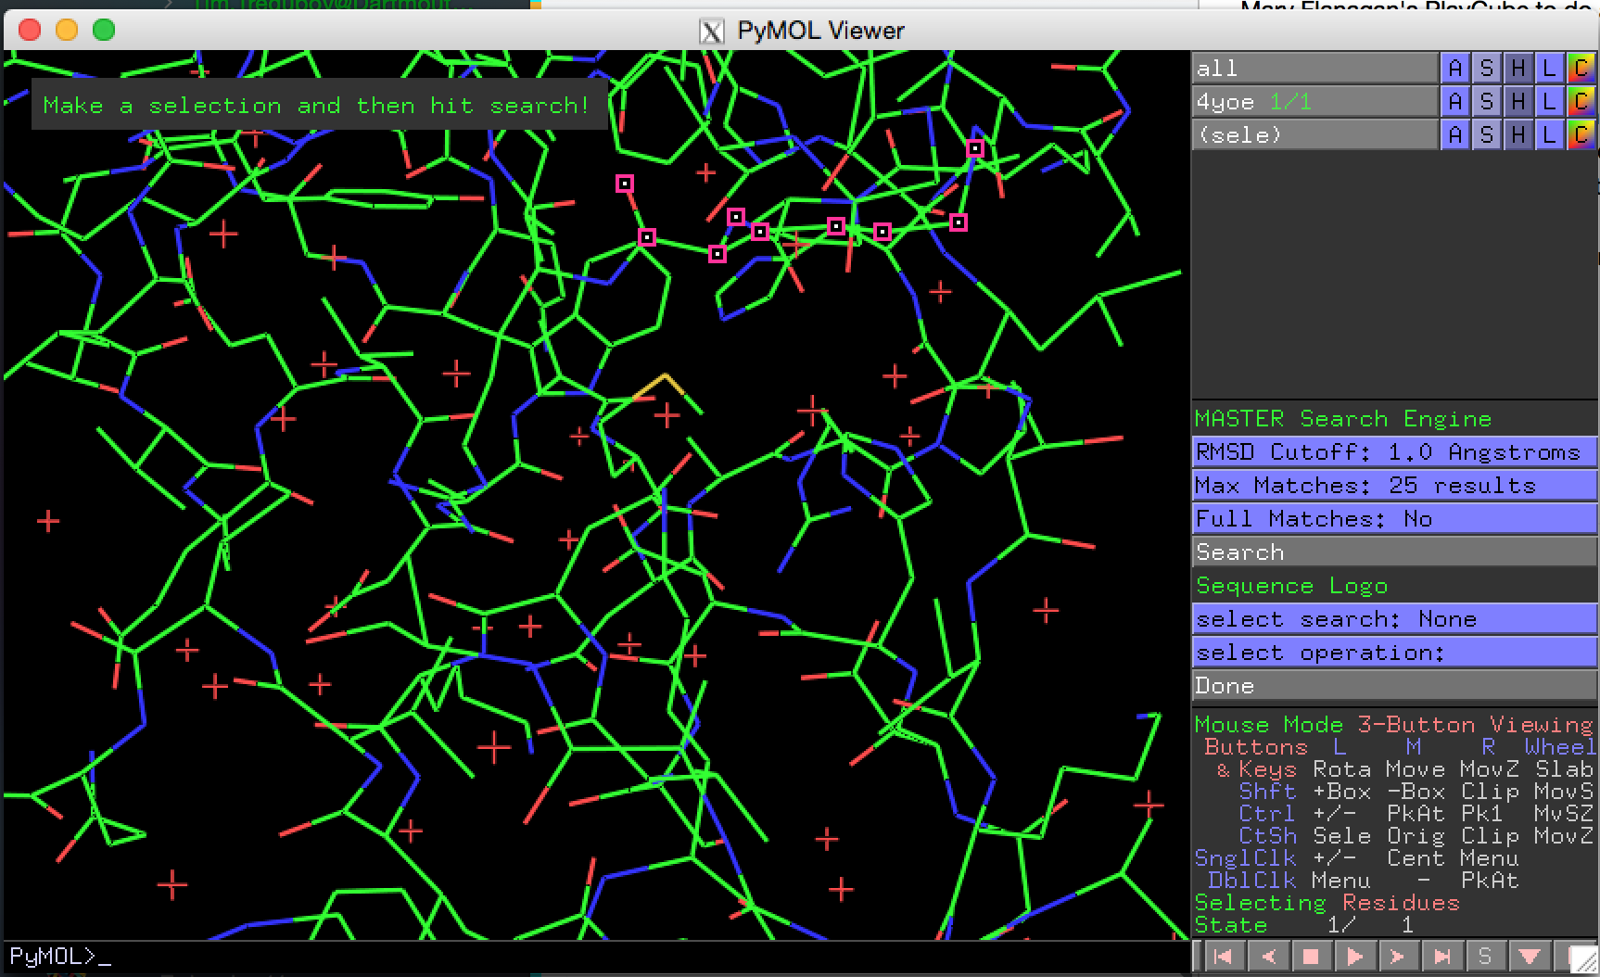Click the Hide menu icon for the all row

click(1518, 67)
